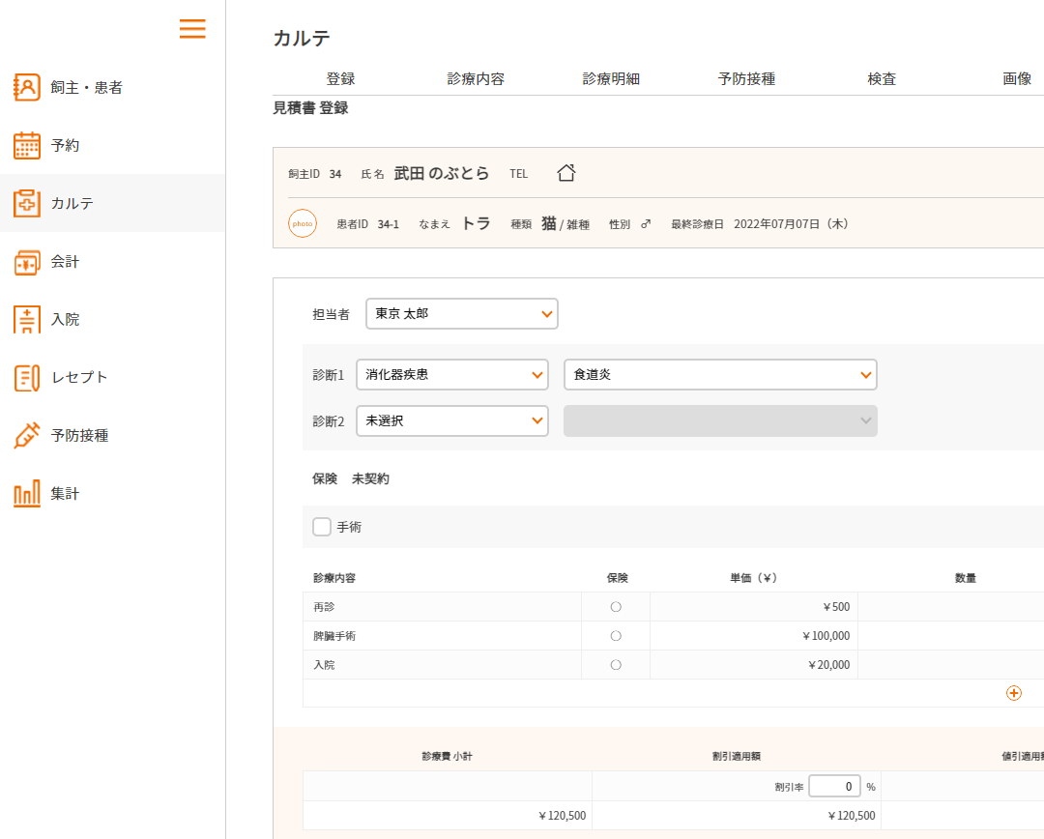
Task: Select insurance radio for 入院 row
Action: 616,665
